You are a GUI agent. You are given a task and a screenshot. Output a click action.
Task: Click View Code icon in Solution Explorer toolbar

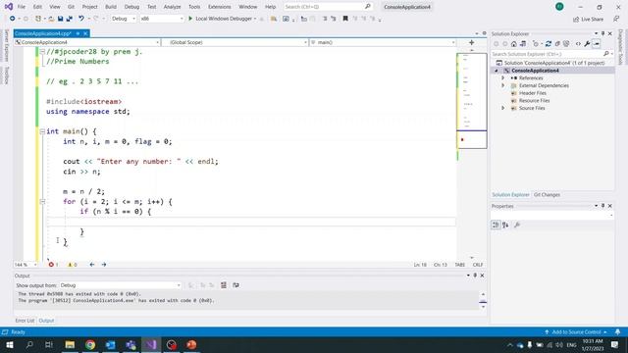click(578, 44)
